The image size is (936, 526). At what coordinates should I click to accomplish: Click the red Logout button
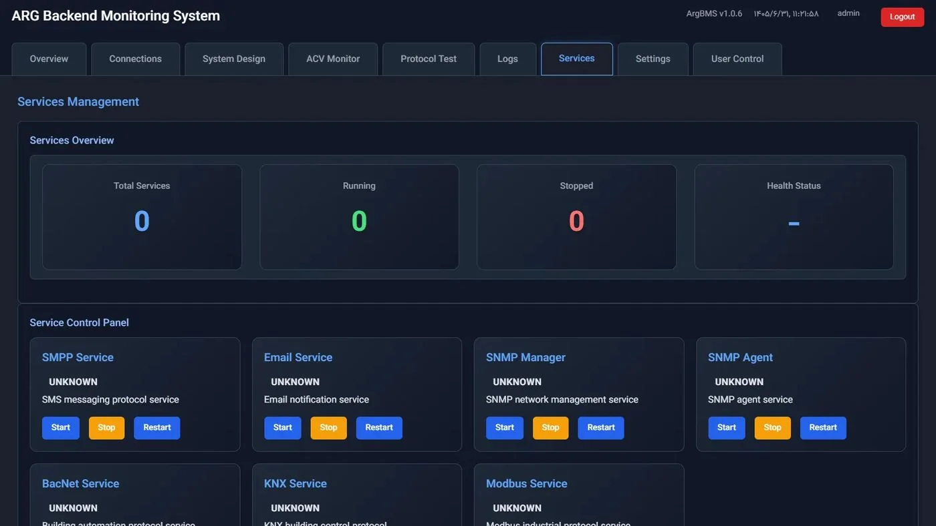point(903,17)
